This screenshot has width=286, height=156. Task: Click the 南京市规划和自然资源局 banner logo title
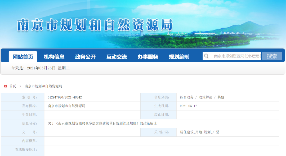tap(95, 25)
